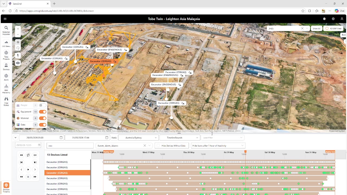The width and height of the screenshot is (347, 195).
Task: Open calendar for the start date 26/05/2026
Action: coord(61,138)
